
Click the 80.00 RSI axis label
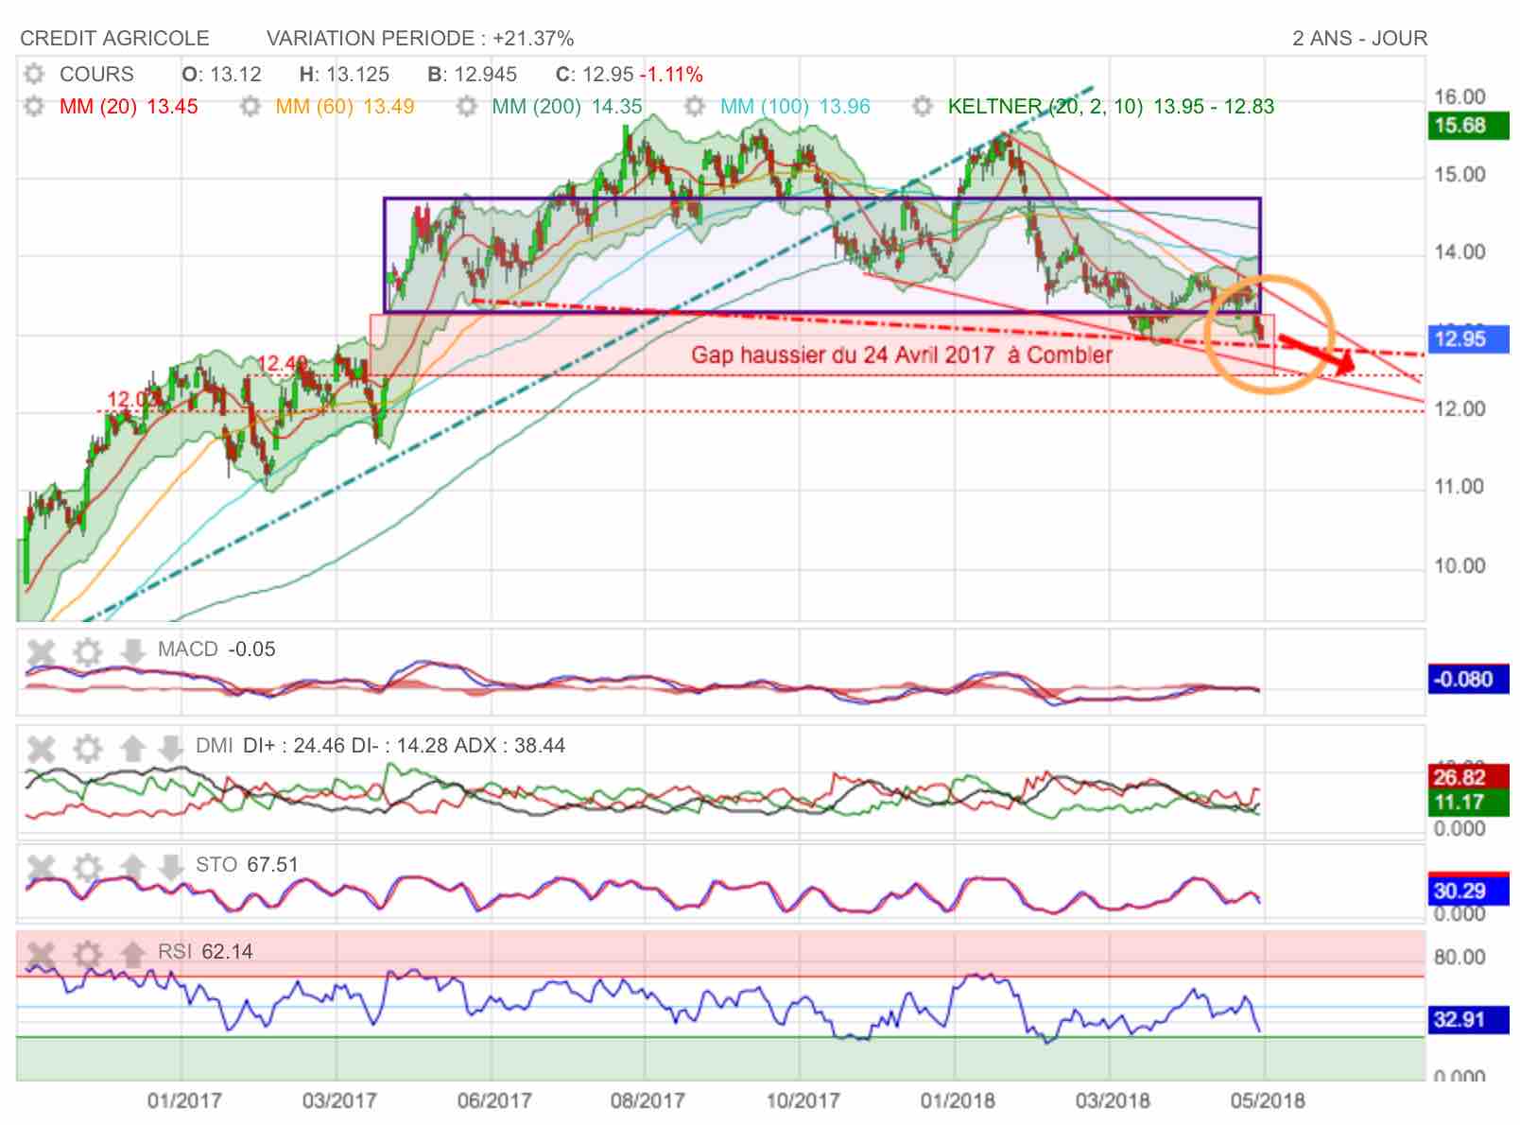[1460, 958]
